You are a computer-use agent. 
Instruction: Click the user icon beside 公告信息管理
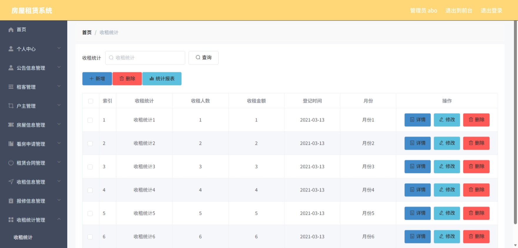(x=11, y=68)
